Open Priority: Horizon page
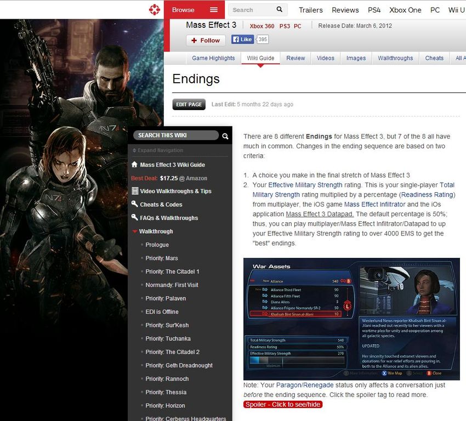 pyautogui.click(x=165, y=406)
